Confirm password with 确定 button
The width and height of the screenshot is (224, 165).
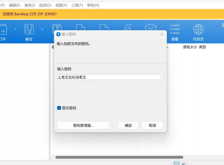pyautogui.click(x=128, y=125)
